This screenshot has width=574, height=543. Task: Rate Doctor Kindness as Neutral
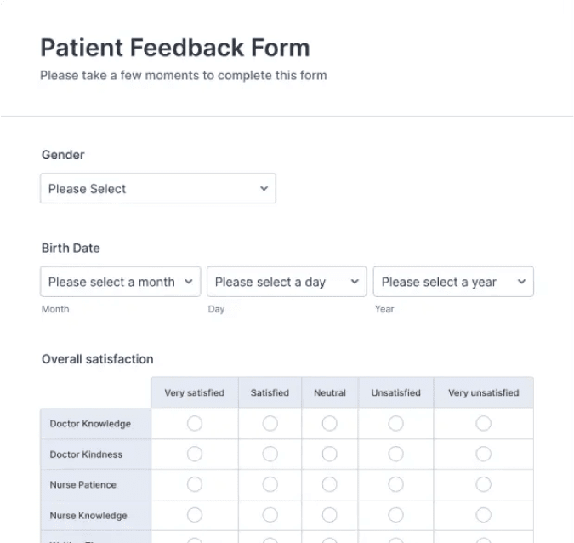pyautogui.click(x=330, y=454)
